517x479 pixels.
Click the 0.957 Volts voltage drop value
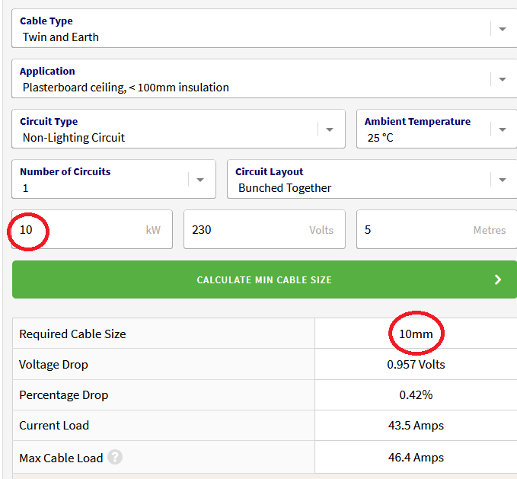tap(416, 365)
